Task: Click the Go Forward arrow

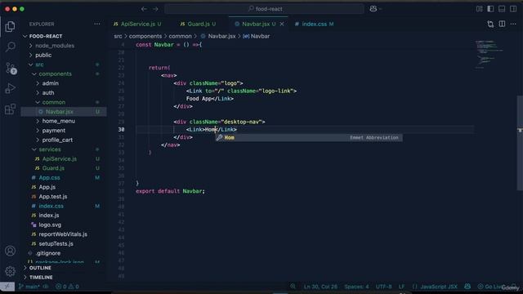Action: click(x=156, y=9)
